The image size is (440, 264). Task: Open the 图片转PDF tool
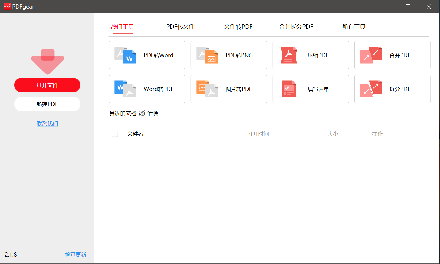pyautogui.click(x=229, y=89)
